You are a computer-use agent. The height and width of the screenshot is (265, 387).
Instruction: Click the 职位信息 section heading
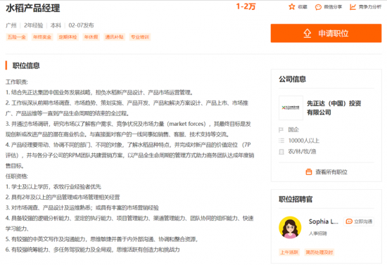tap(26, 65)
